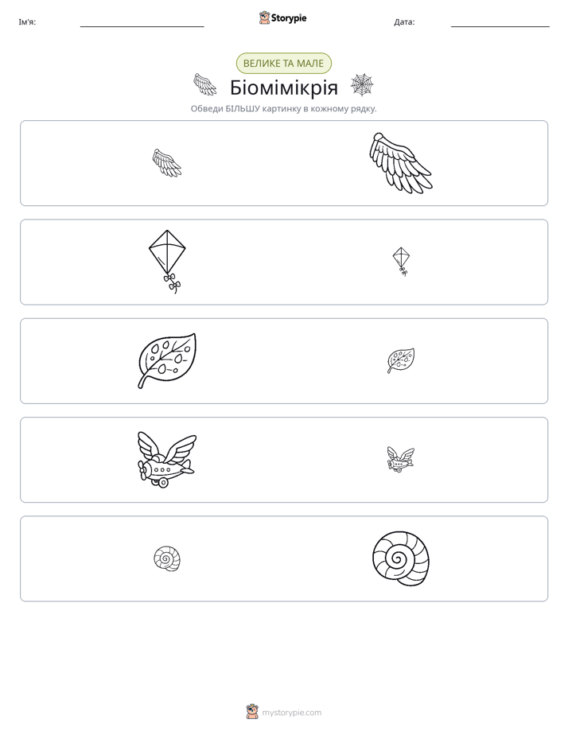Click the small wing icon beside the title
This screenshot has height=735, width=568.
tap(204, 85)
